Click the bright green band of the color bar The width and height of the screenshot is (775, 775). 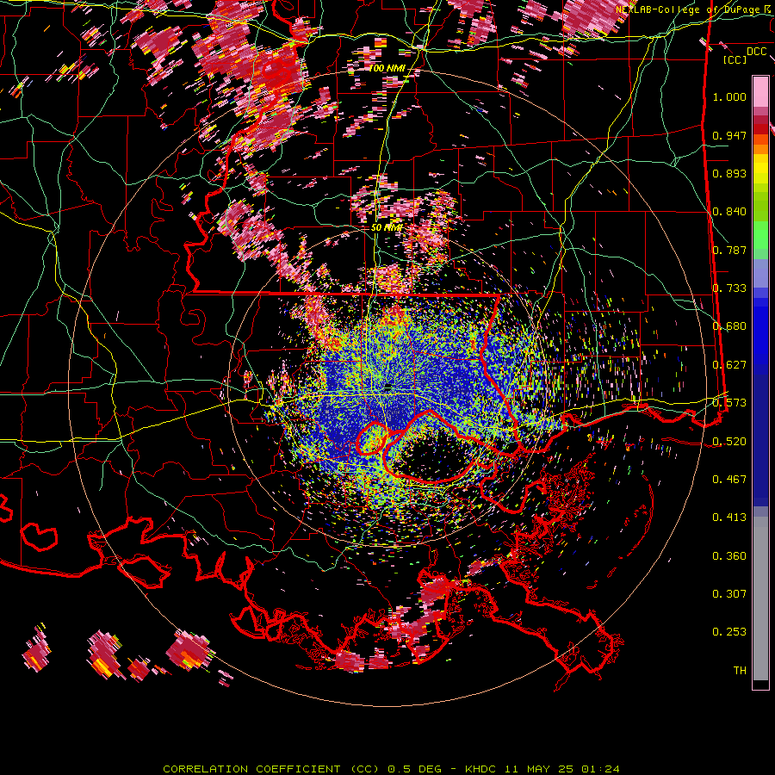(x=760, y=235)
